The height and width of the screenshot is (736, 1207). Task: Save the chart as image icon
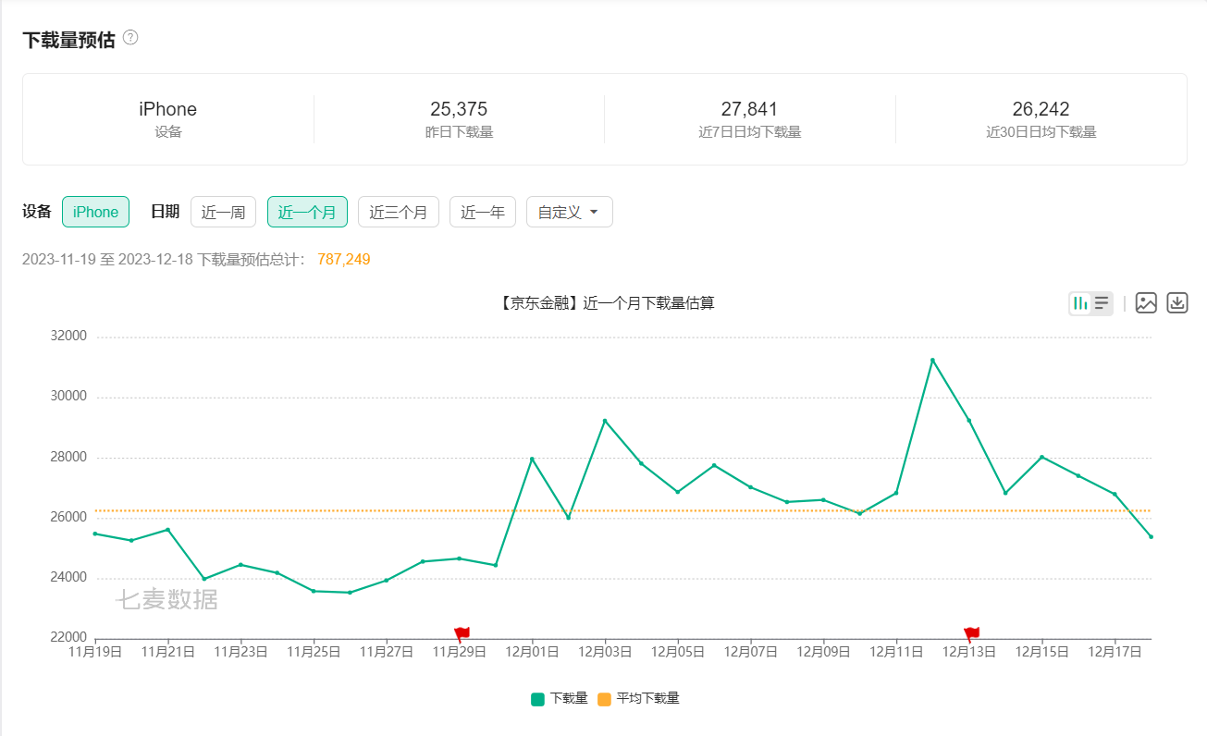[1146, 303]
